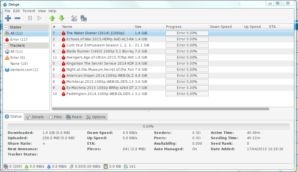Open the File menu
This screenshot has height=172, width=298.
pyautogui.click(x=7, y=11)
